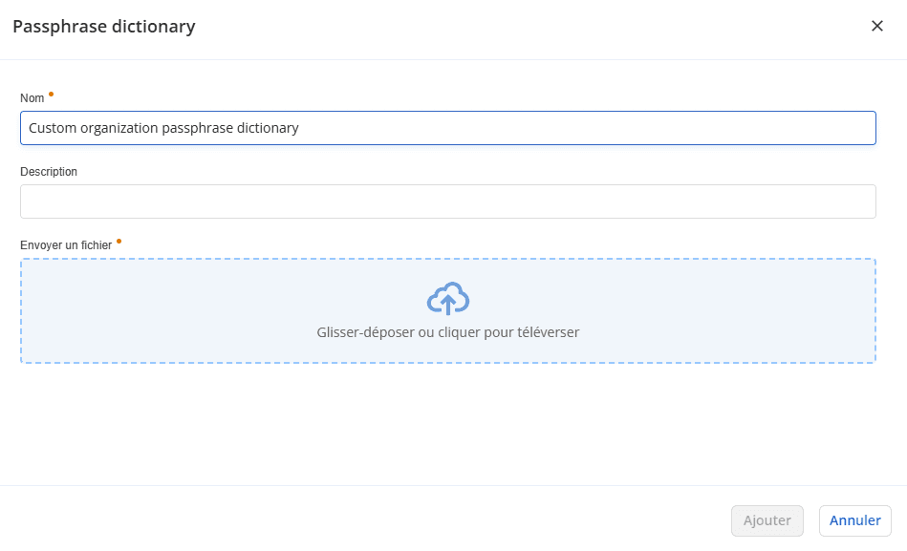
Task: Click "Glisser-déposer ou cliquer pour téléverser" text
Action: pyautogui.click(x=447, y=332)
